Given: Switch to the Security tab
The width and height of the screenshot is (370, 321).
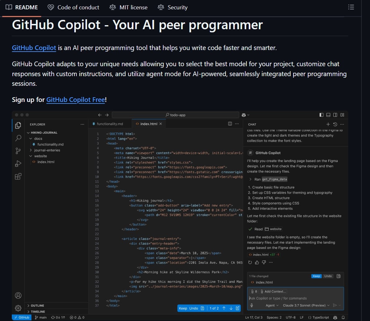Looking at the screenshot, I should pos(173,7).
